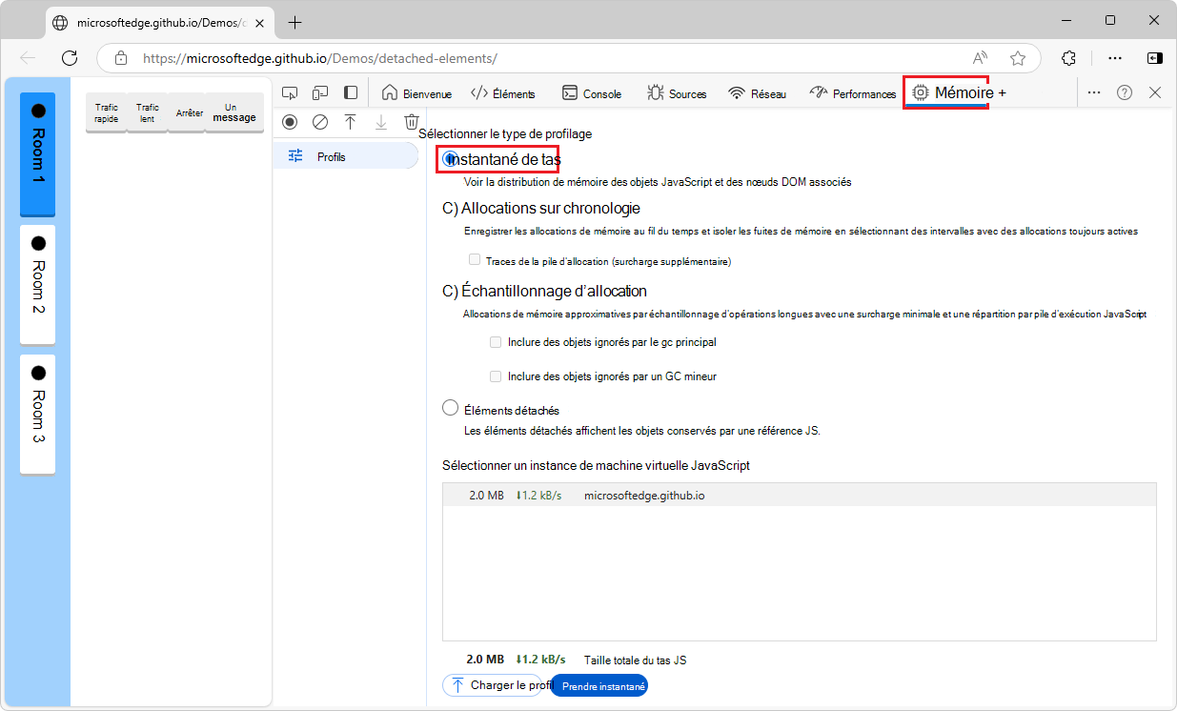Start recording with the record icon
This screenshot has height=711, width=1177.
[290, 122]
